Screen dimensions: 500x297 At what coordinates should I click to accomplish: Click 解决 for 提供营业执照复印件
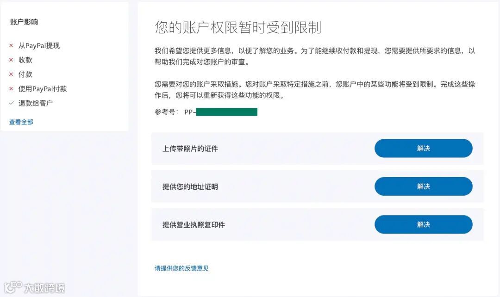(x=423, y=224)
